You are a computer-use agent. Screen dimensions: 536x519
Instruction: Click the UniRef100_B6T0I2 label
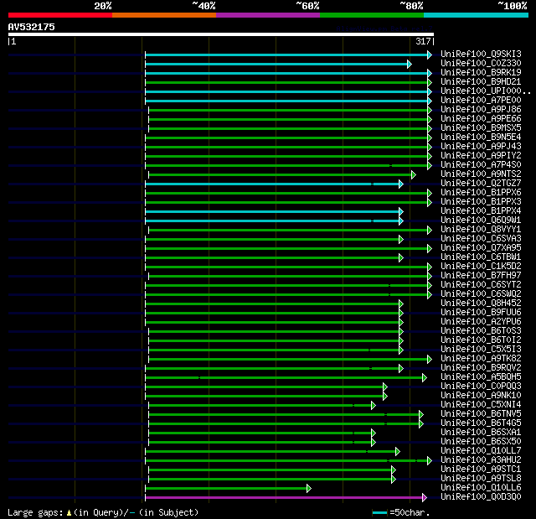481,340
